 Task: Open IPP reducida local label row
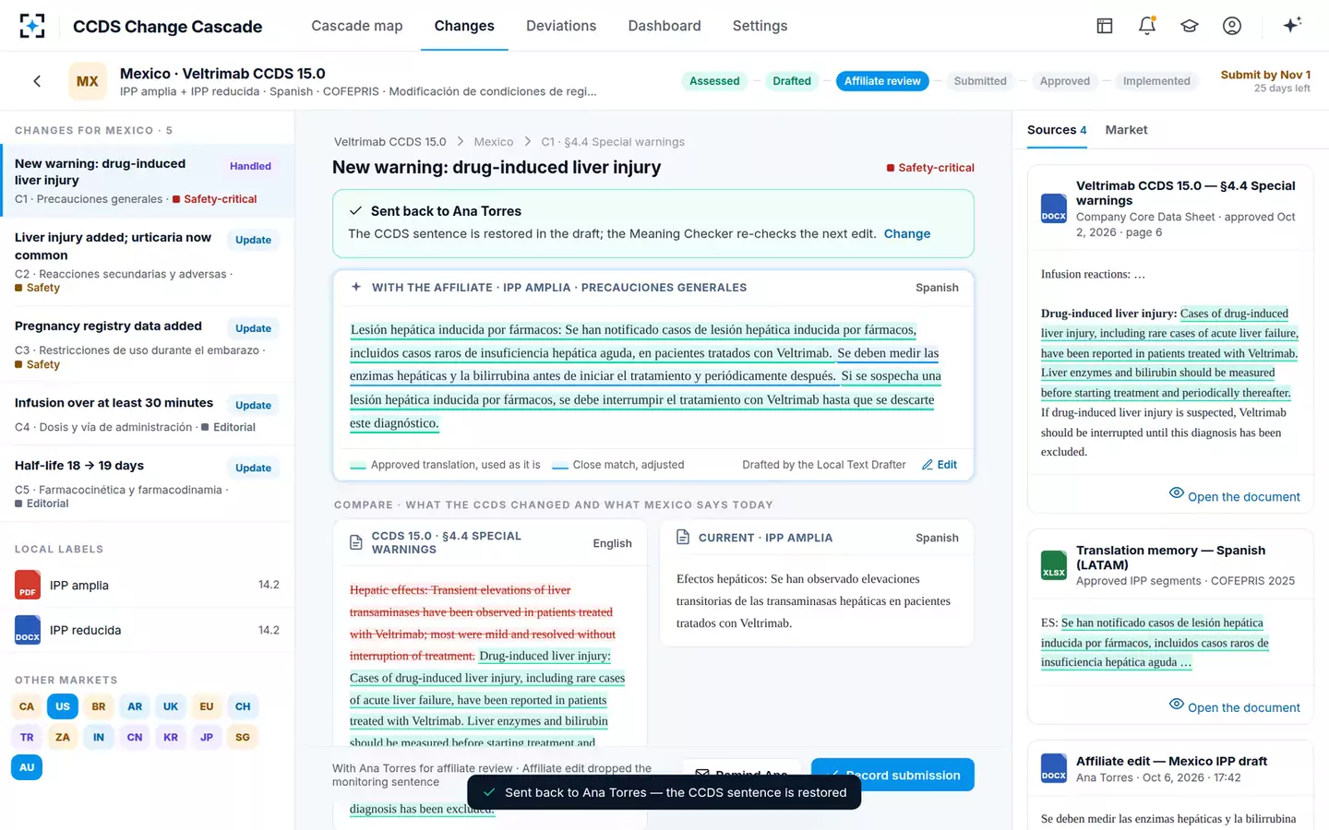[148, 630]
